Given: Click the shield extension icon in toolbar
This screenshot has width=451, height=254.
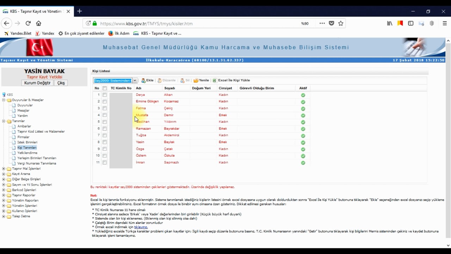Looking at the screenshot, I should click(x=432, y=23).
